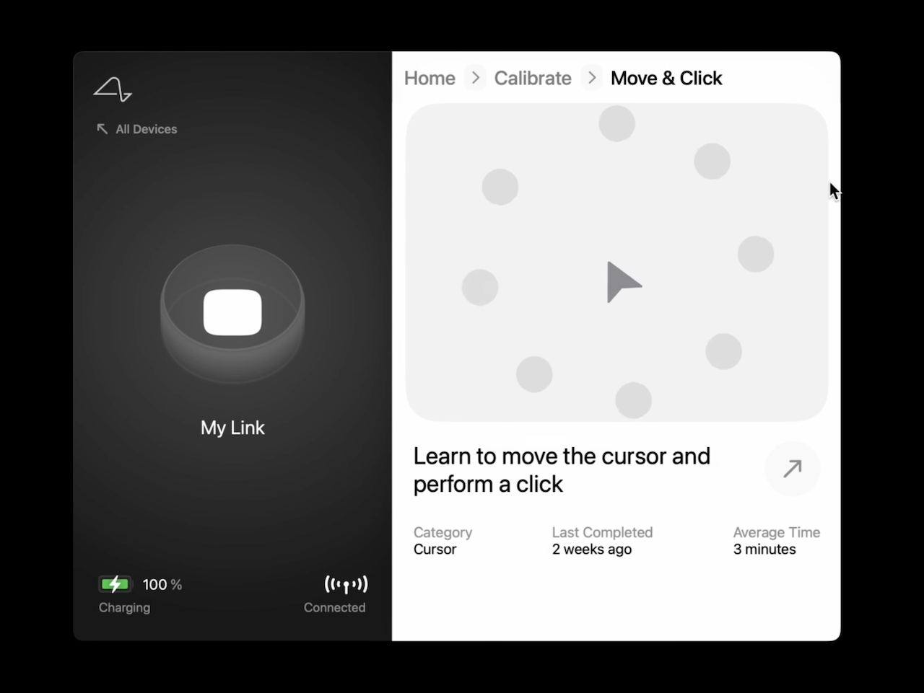Click the 3 minutes average time value
The image size is (924, 693).
coord(764,549)
